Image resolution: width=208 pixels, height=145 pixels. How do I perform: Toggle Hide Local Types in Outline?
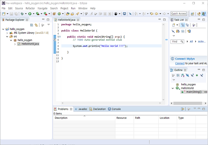202,76
